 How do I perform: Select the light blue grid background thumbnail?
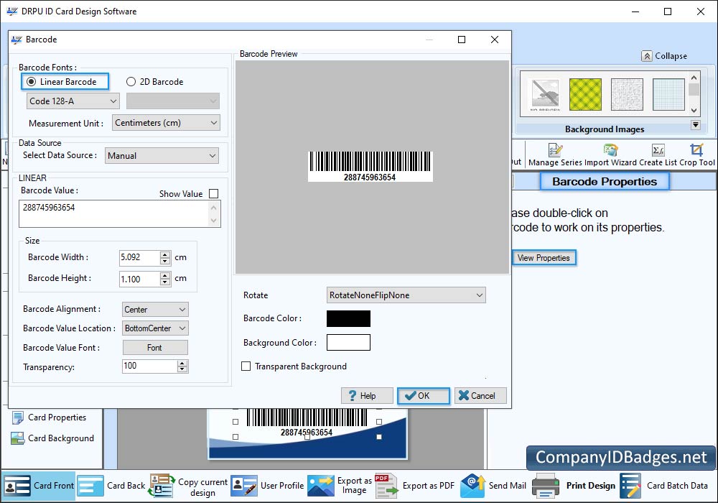668,94
